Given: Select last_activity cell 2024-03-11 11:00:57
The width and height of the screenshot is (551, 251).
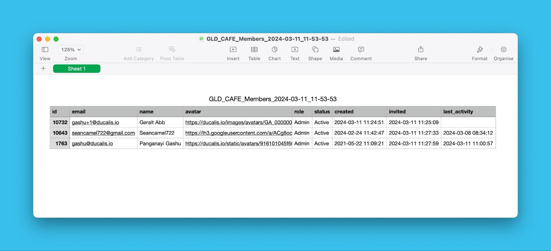Looking at the screenshot, I should (468, 144).
